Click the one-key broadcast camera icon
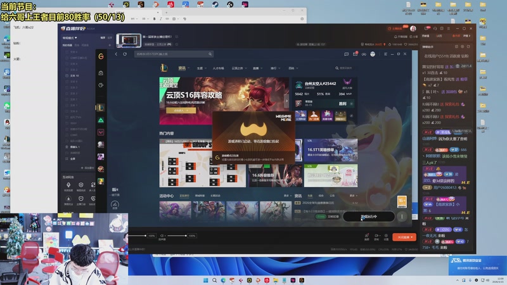Screen dimensions: 507x285 pyautogui.click(x=115, y=189)
